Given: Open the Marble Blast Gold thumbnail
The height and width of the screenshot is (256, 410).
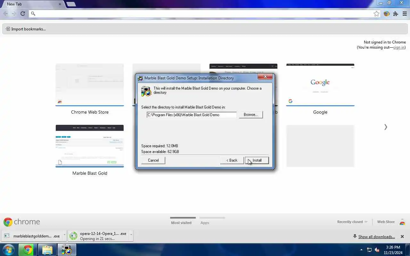Looking at the screenshot, I should [x=90, y=146].
